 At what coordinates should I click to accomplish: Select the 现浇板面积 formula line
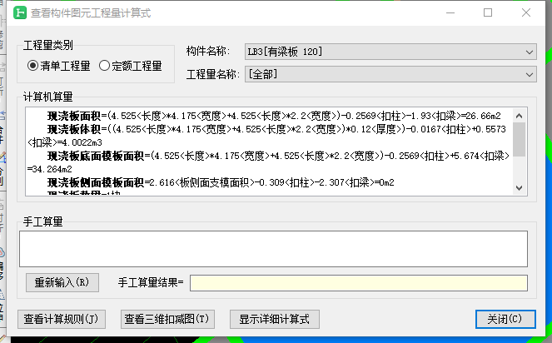click(x=274, y=116)
